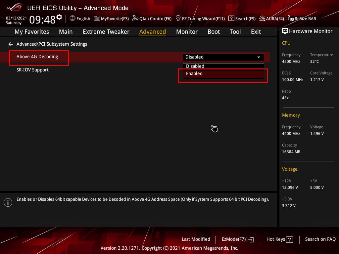Click BCLK value 100.00 MHz
339x254 pixels.
tap(293, 80)
